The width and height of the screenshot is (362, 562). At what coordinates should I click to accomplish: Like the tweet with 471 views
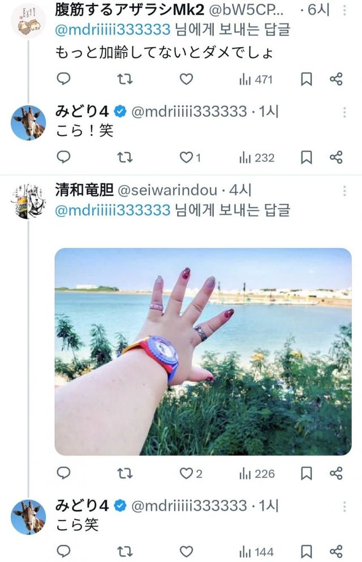pyautogui.click(x=186, y=79)
